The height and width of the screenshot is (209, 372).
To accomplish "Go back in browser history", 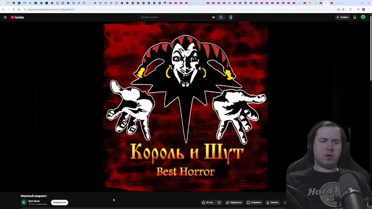I will 3,9.
